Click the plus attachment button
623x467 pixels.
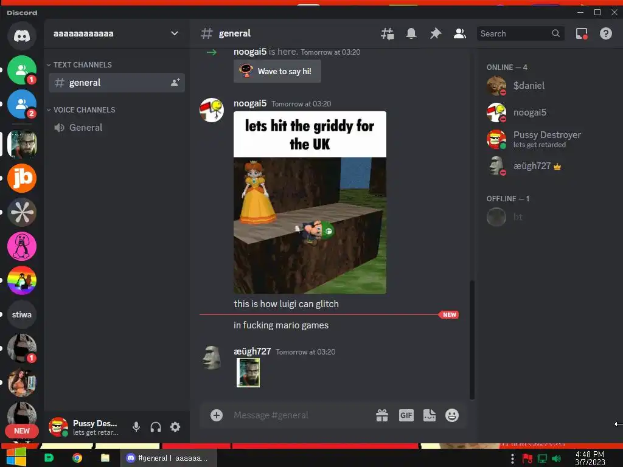217,415
